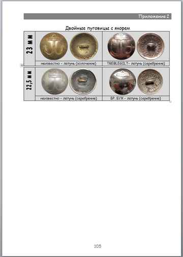Viewport: 183px width, 257px height.
Task: Select the grey button back image
Action: [83, 82]
